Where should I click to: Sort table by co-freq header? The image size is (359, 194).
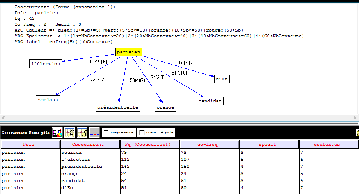pos(209,145)
